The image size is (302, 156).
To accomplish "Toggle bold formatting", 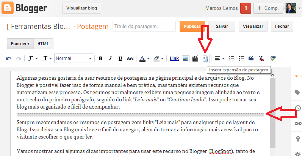I will point(100,58).
